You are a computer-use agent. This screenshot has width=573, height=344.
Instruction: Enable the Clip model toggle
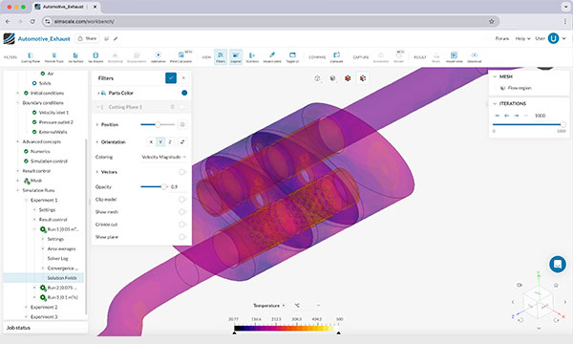coord(182,200)
